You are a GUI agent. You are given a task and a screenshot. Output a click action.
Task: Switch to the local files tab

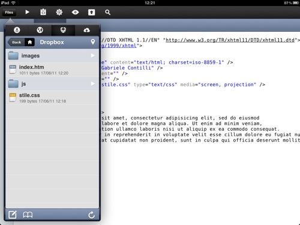pyautogui.click(x=17, y=30)
